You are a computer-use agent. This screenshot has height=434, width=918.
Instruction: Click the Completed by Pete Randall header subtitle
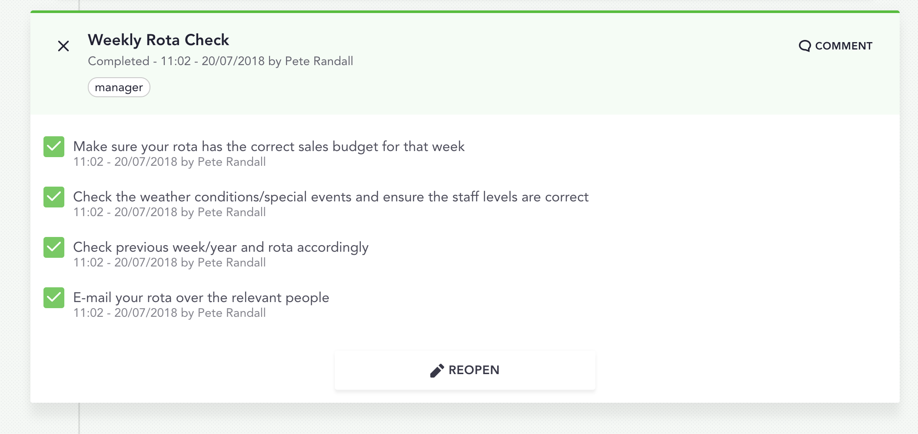[220, 61]
